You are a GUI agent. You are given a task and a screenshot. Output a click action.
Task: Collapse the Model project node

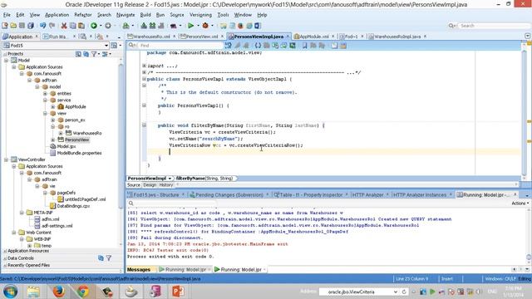[6, 61]
